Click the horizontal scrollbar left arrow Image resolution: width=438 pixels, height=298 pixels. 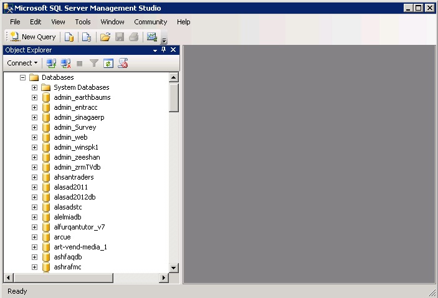pyautogui.click(x=8, y=278)
